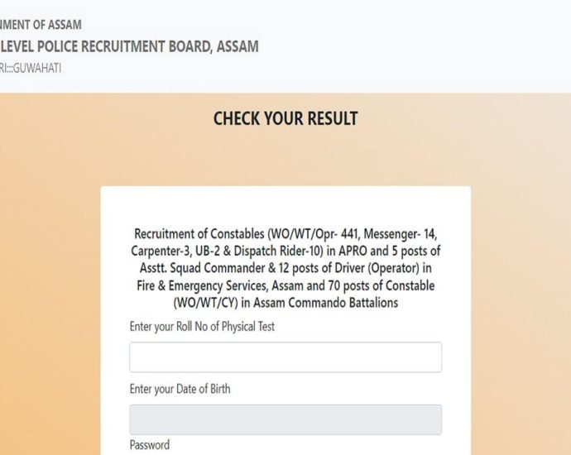Click the Guwahati address line in header
The image size is (571, 455).
[x=31, y=69]
